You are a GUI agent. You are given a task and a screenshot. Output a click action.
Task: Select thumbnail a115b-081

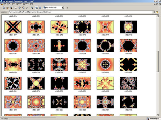pyautogui.click(x=128, y=83)
